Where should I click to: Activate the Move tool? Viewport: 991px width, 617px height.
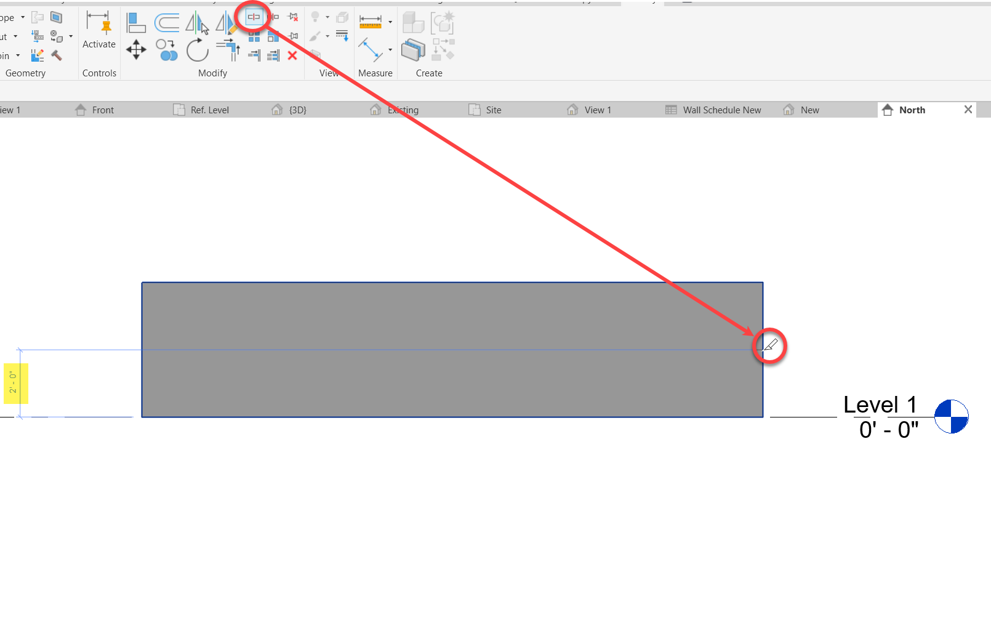pos(135,50)
